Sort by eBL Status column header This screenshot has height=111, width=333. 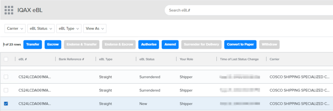coord(147,59)
